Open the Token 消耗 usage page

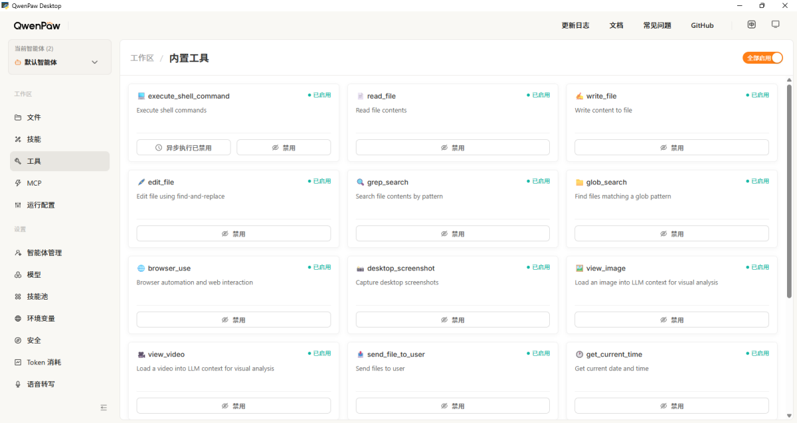(44, 363)
